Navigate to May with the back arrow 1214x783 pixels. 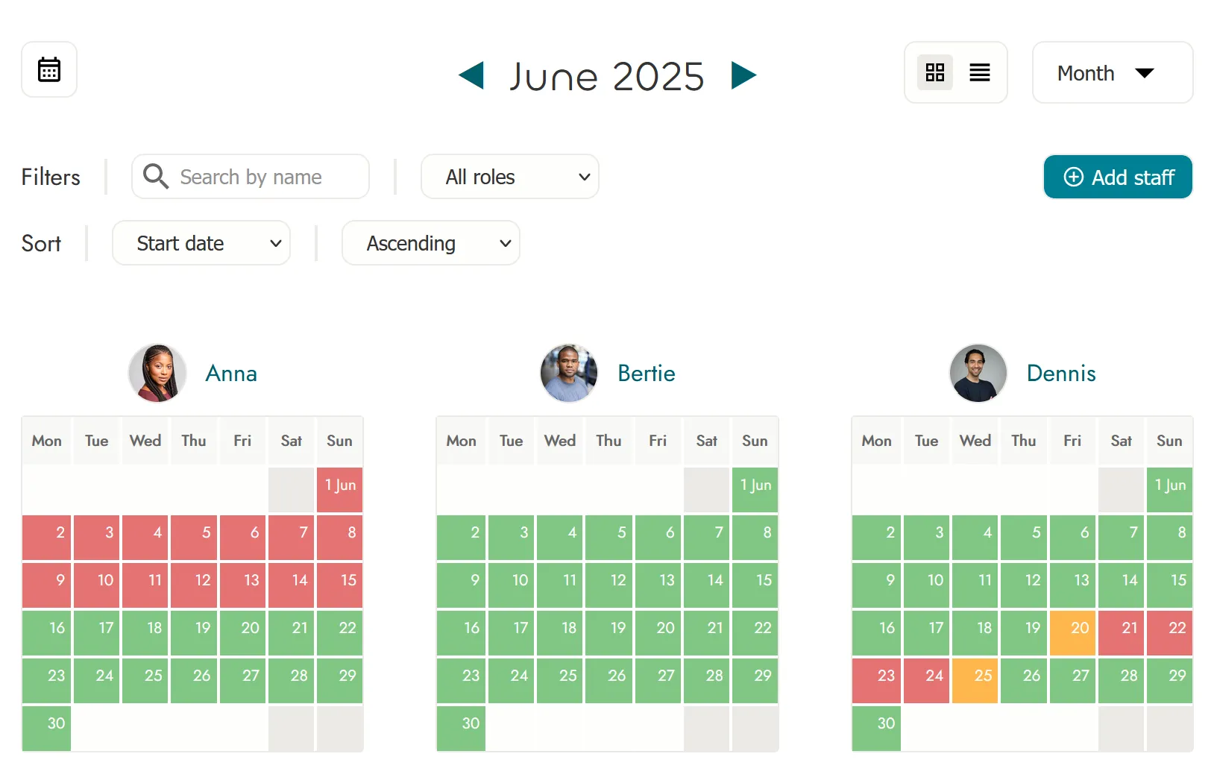[x=470, y=75]
